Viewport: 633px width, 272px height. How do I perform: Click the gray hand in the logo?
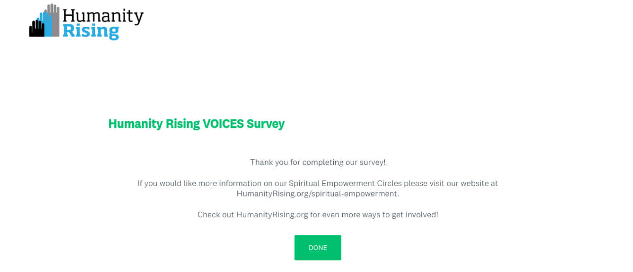click(53, 20)
